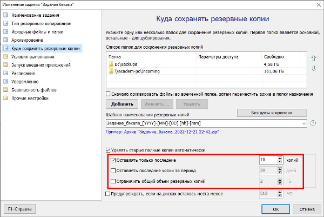Click the move folder down arrow icon
This screenshot has width=324, height=217.
(313, 68)
